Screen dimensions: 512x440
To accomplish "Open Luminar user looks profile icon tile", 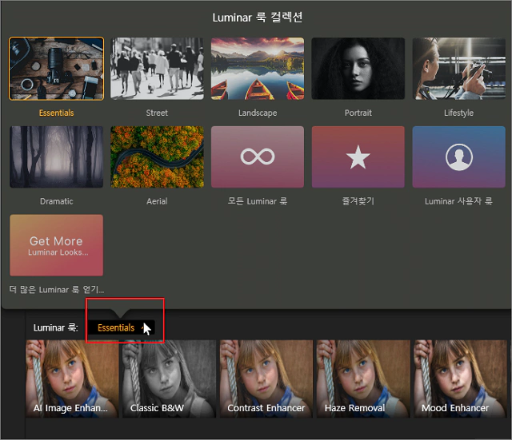I will (458, 157).
